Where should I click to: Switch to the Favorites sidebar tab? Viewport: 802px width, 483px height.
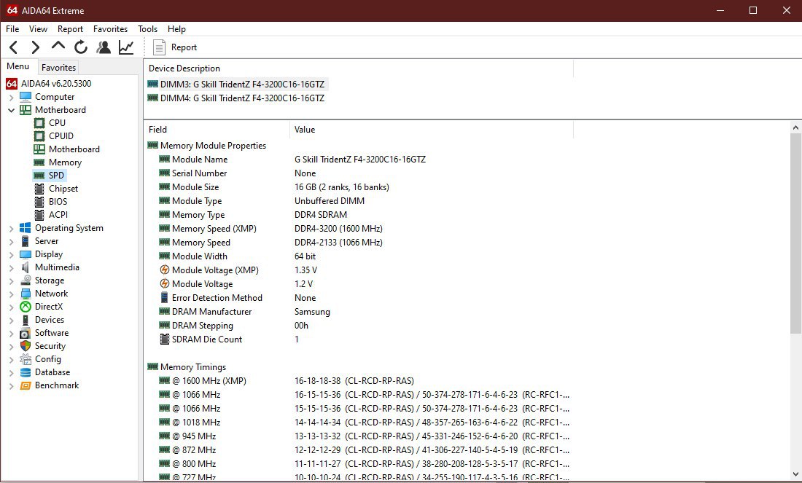[58, 68]
